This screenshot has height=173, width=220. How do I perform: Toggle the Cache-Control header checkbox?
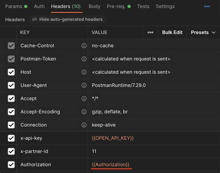point(11,46)
